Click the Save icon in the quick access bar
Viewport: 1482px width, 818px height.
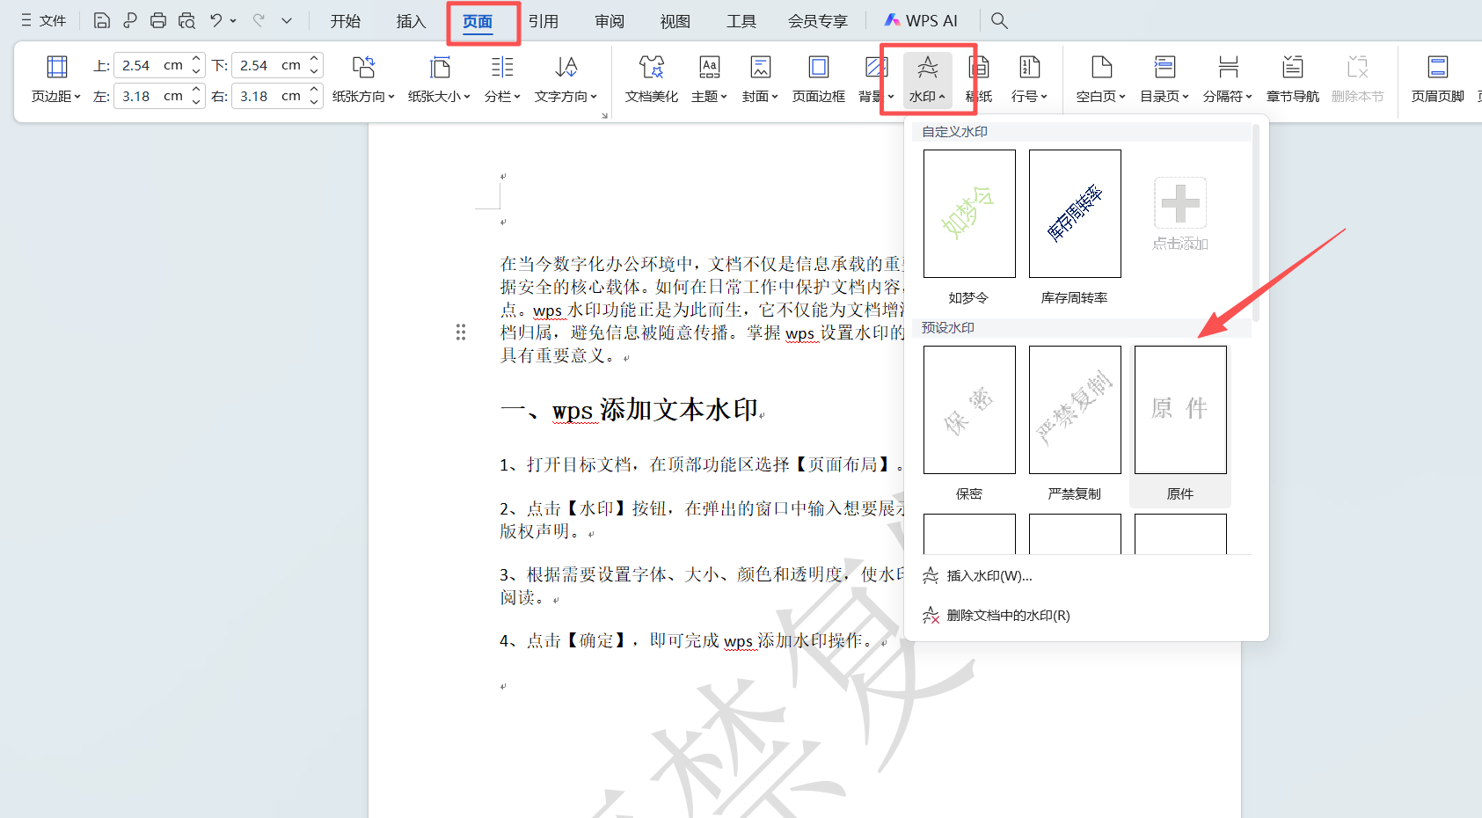pos(102,20)
